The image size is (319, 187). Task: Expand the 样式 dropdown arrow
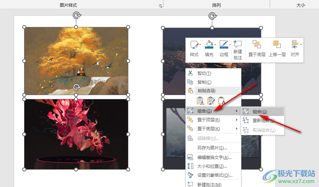click(x=200, y=44)
